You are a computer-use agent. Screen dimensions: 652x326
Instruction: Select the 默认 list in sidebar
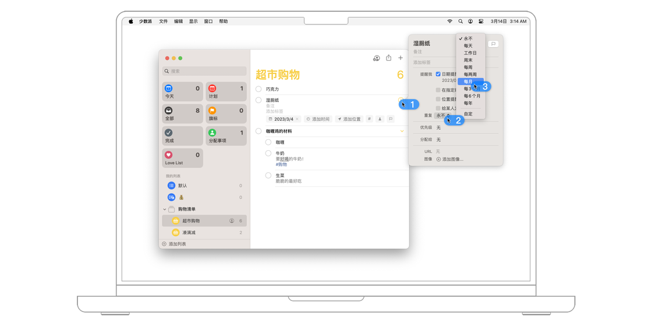(204, 186)
